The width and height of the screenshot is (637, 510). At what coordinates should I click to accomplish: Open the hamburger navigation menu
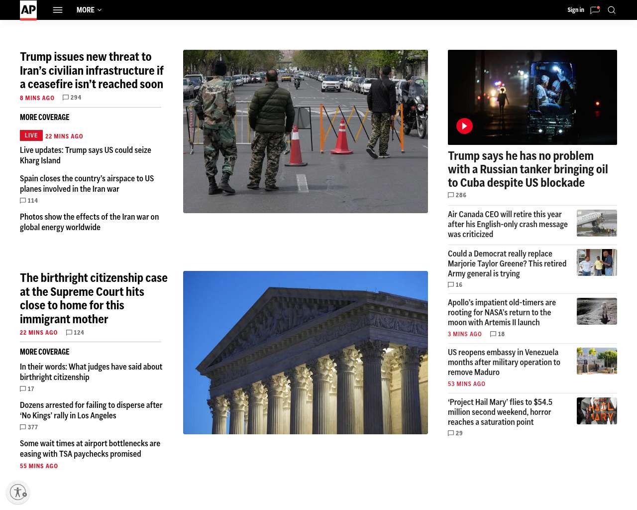[x=58, y=10]
